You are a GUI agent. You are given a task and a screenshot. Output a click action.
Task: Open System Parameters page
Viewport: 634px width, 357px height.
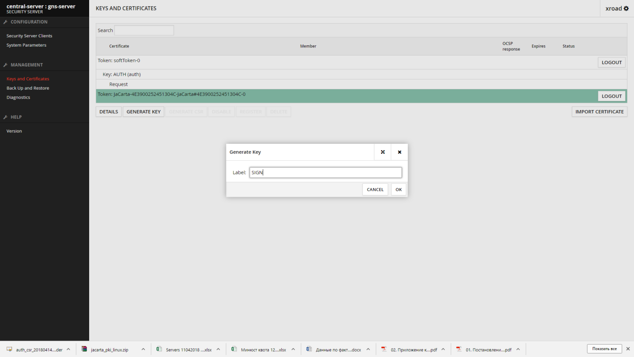[x=26, y=45]
